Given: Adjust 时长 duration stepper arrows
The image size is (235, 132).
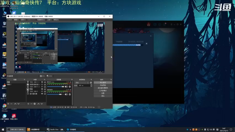Looking at the screenshot, I should click(x=91, y=85).
